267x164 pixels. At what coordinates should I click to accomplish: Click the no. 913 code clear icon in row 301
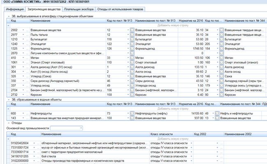pos(132,67)
